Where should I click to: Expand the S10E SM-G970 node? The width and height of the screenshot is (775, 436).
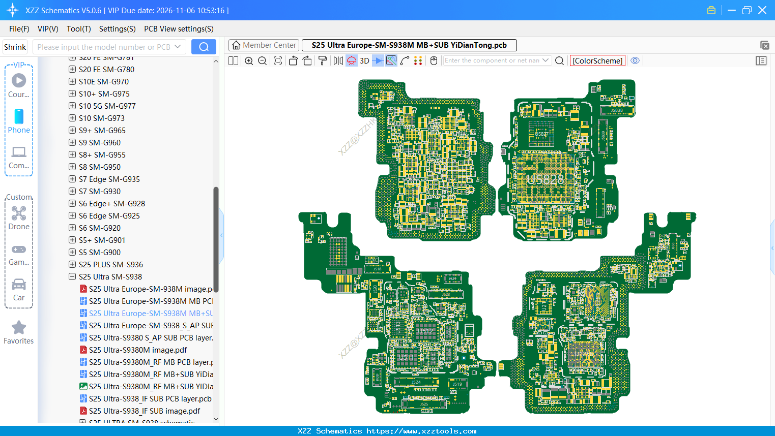pos(72,81)
